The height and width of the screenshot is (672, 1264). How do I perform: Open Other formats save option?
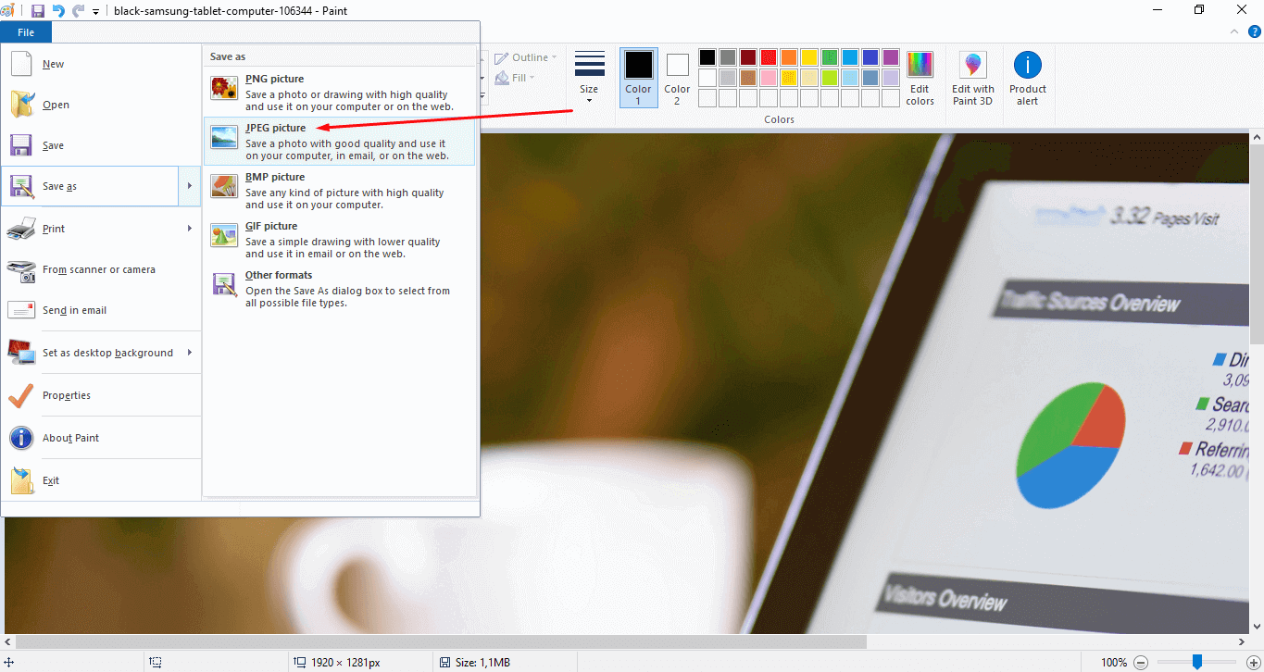[x=339, y=289]
